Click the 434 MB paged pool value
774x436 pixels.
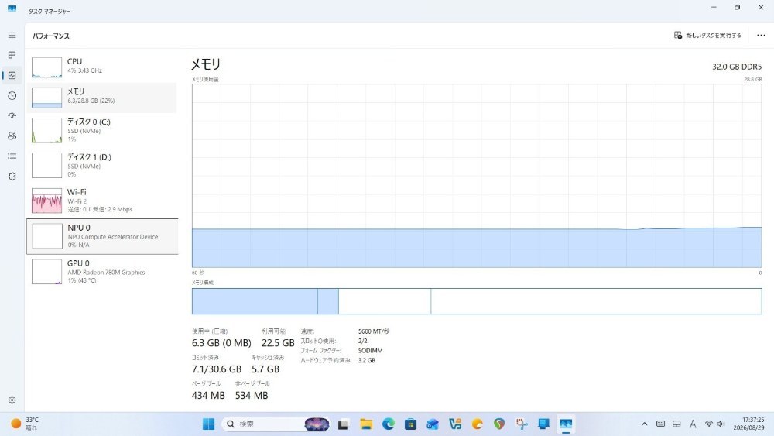[x=208, y=395]
